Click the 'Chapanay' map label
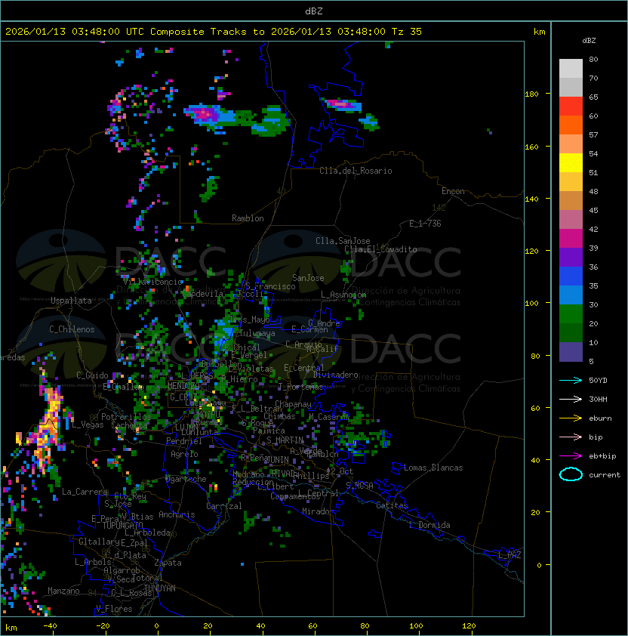The width and height of the screenshot is (628, 636). pos(293,404)
